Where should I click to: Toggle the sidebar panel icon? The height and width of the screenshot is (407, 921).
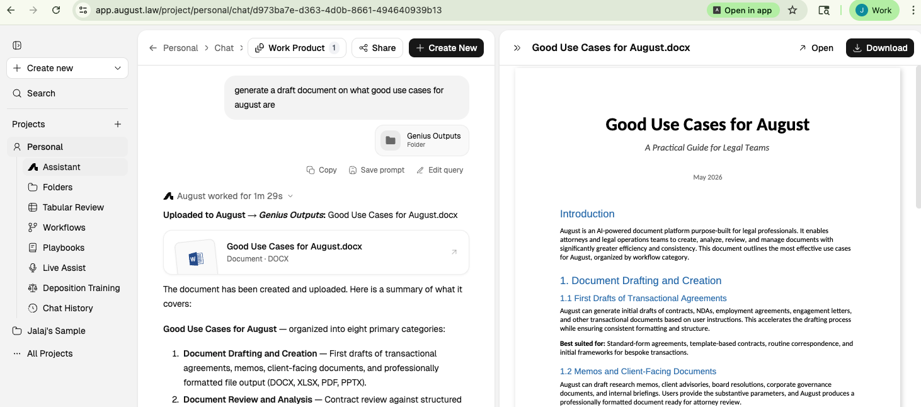pos(17,45)
